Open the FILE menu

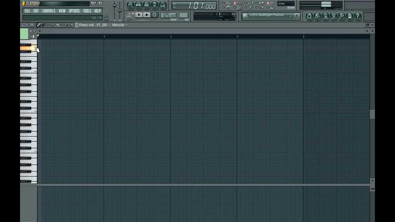27,11
